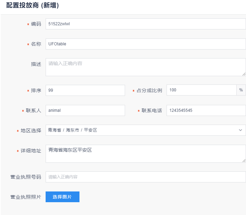Screen dimensions: 246x215
Task: Click the resize handle of 详细地址 text area
Action: click(244, 161)
